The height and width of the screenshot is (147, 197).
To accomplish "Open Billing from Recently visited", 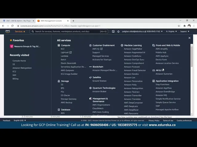I will [x=15, y=79].
